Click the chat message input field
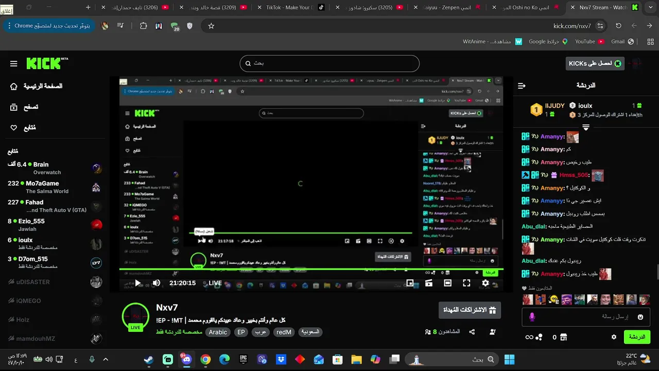The image size is (659, 371). (586, 317)
